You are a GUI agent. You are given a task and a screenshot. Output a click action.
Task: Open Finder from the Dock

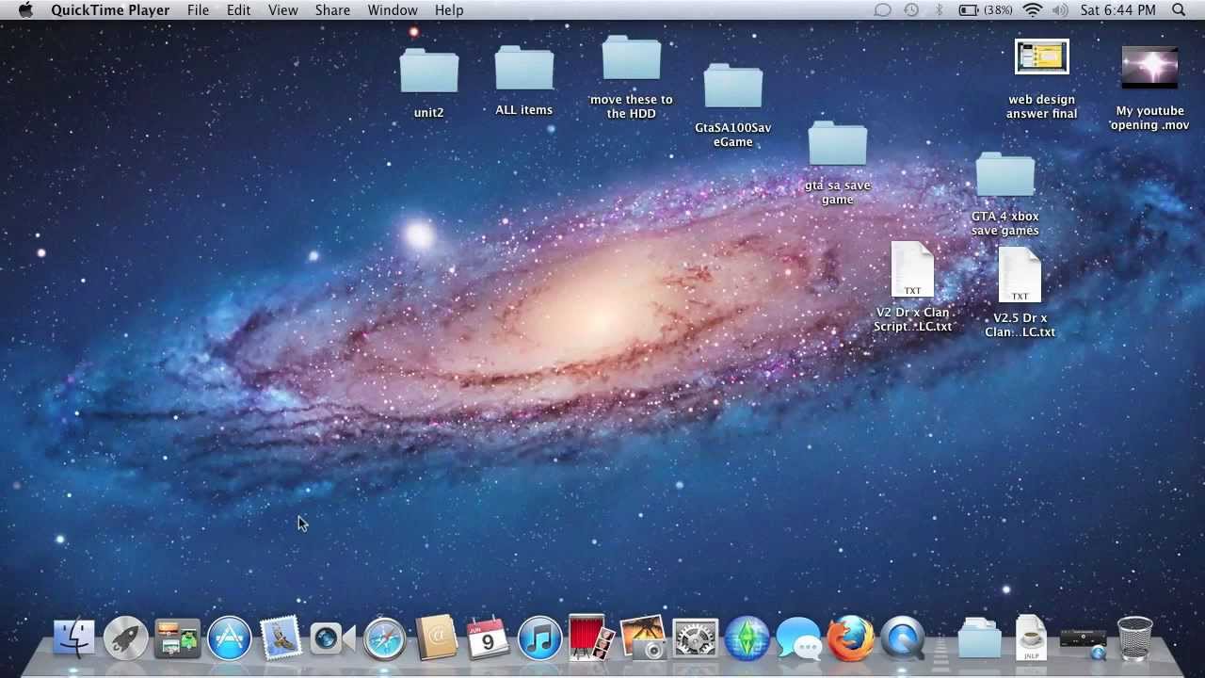pos(73,638)
